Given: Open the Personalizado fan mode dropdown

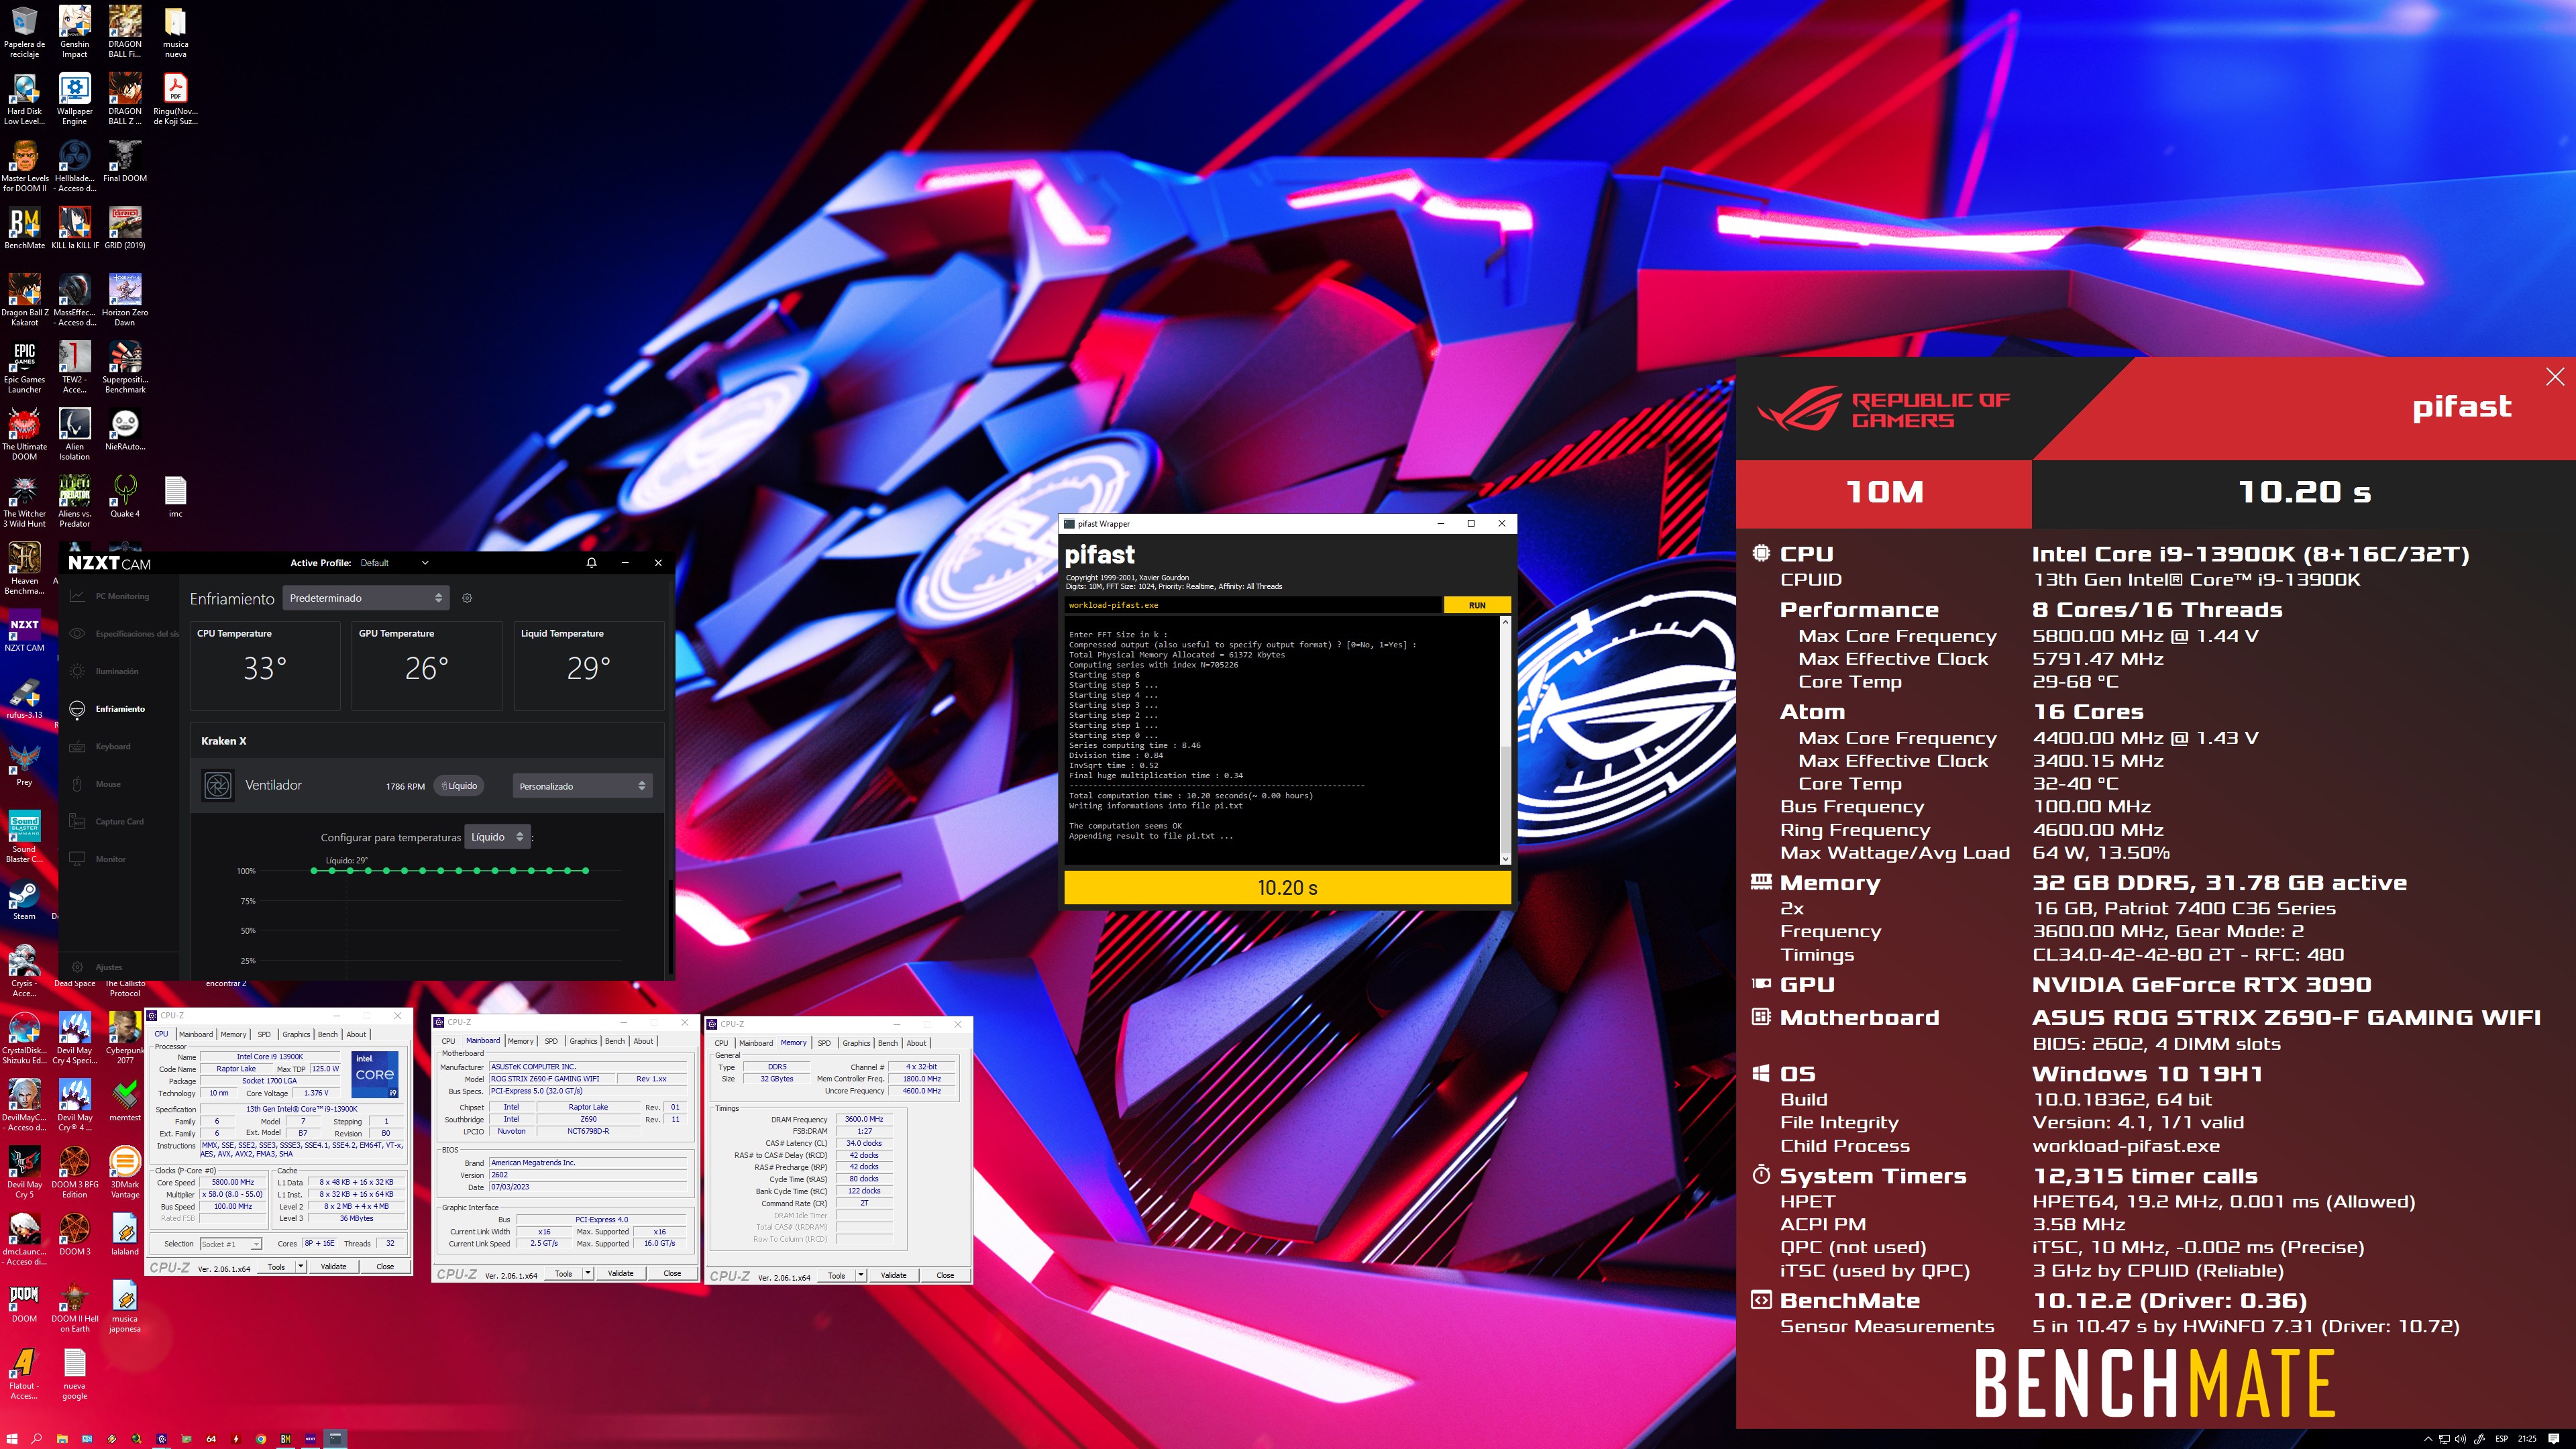Looking at the screenshot, I should (582, 786).
